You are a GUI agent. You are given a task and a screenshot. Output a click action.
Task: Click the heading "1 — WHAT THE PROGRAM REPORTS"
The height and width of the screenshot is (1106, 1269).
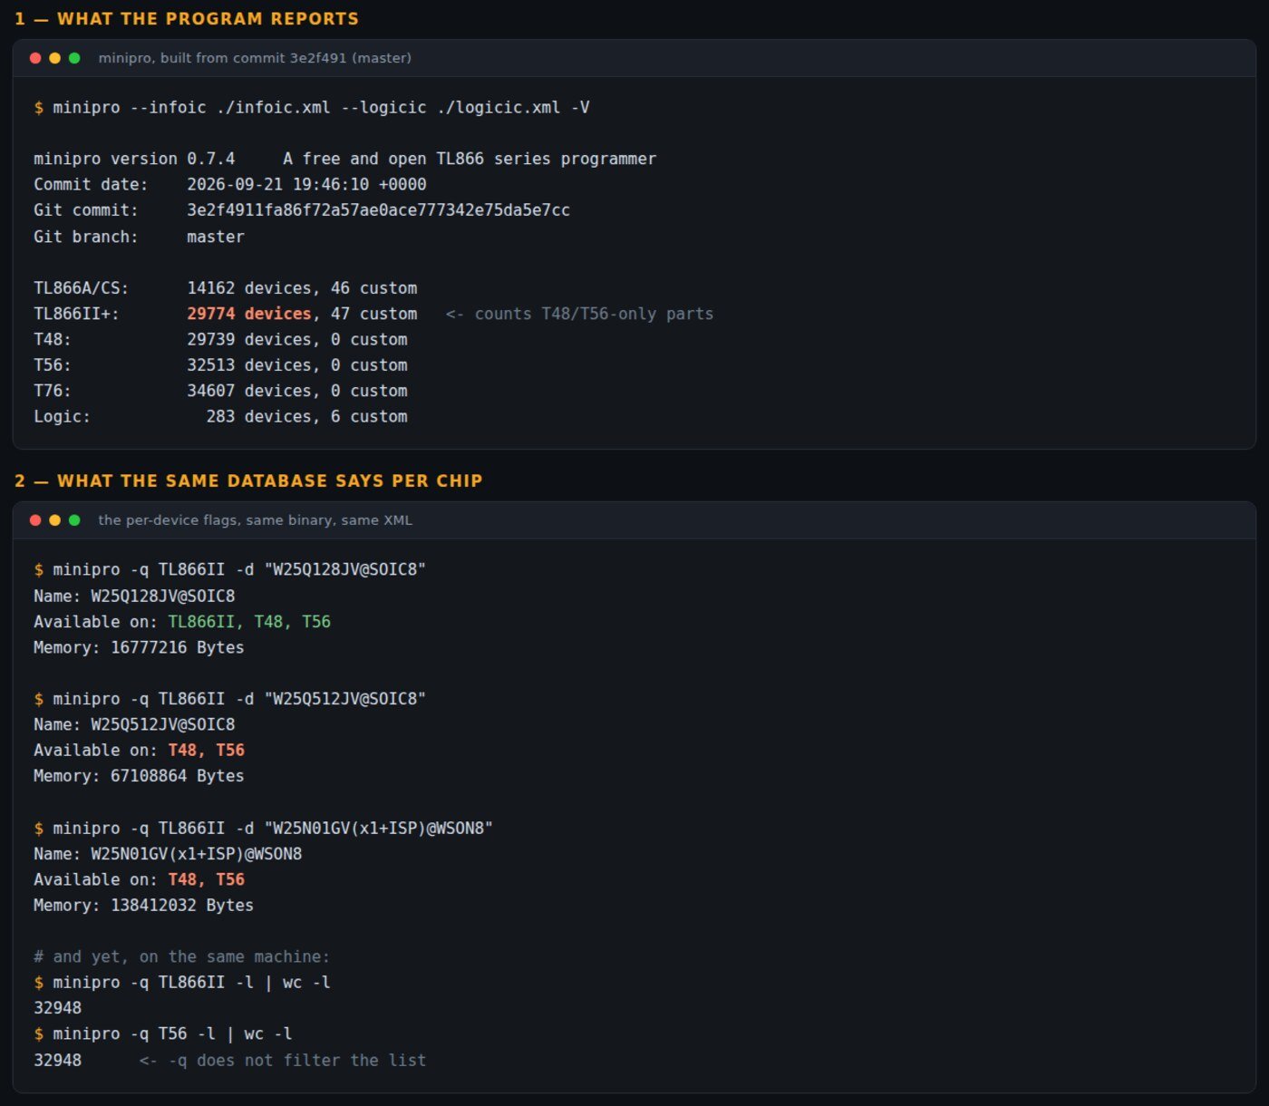pos(187,19)
